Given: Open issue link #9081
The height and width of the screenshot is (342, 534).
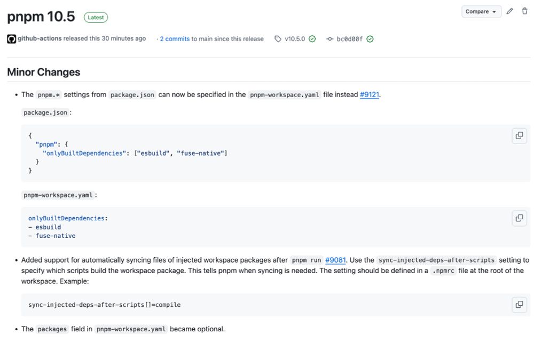Looking at the screenshot, I should (335, 260).
